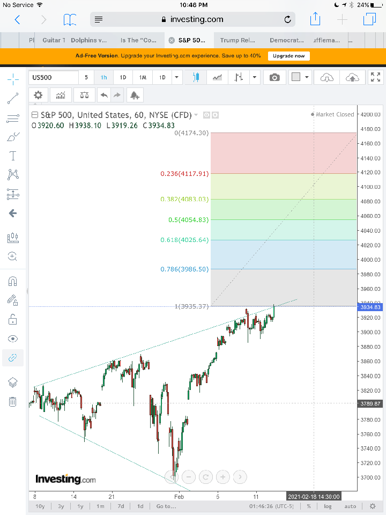Open the indicators chart icon
386x515 pixels.
[61, 95]
